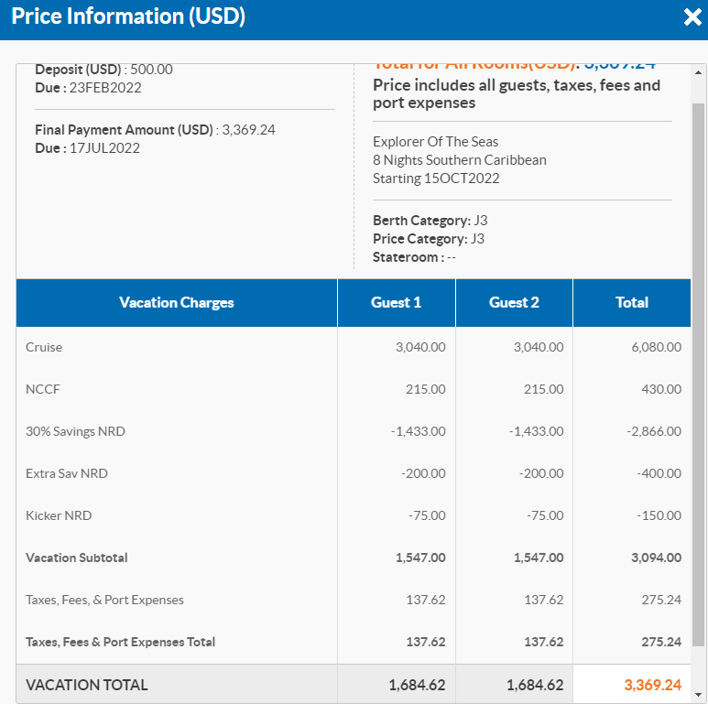708x704 pixels.
Task: Click the Stateroom line
Action: click(414, 257)
